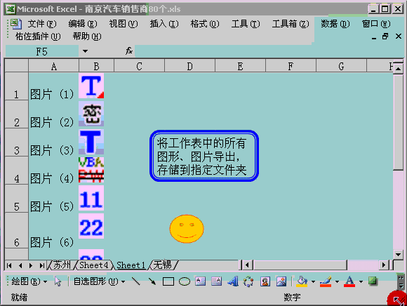The height and width of the screenshot is (306, 407).
Task: Click the smiley face shape
Action: [187, 229]
